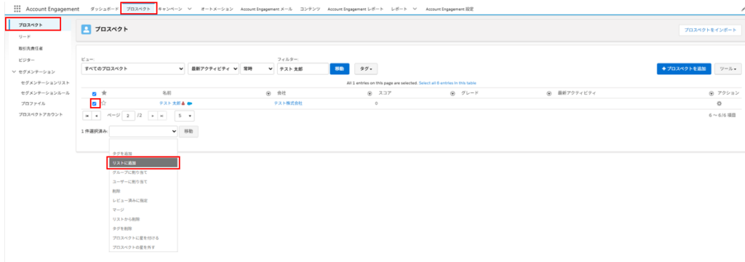Image resolution: width=745 pixels, height=262 pixels.
Task: Click the blue 移動 button beside the filter
Action: pos(339,69)
